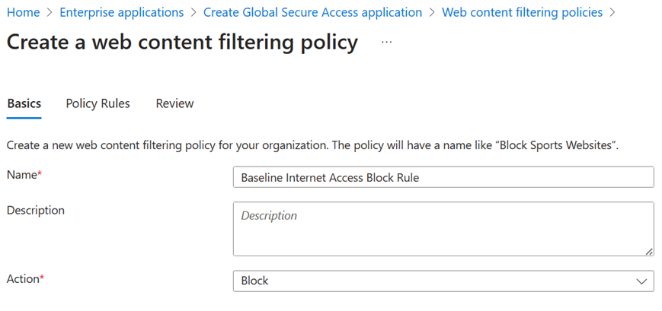Go to Home breadcrumb link

point(23,12)
